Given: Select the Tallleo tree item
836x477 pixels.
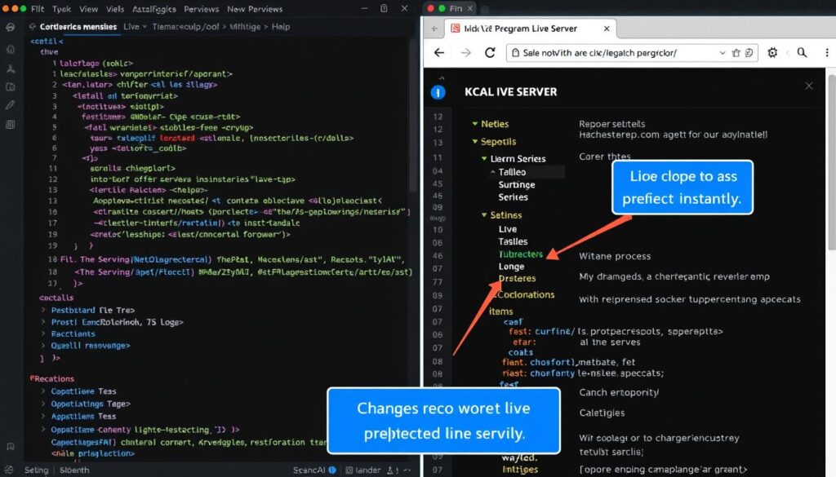Looking at the screenshot, I should 513,172.
